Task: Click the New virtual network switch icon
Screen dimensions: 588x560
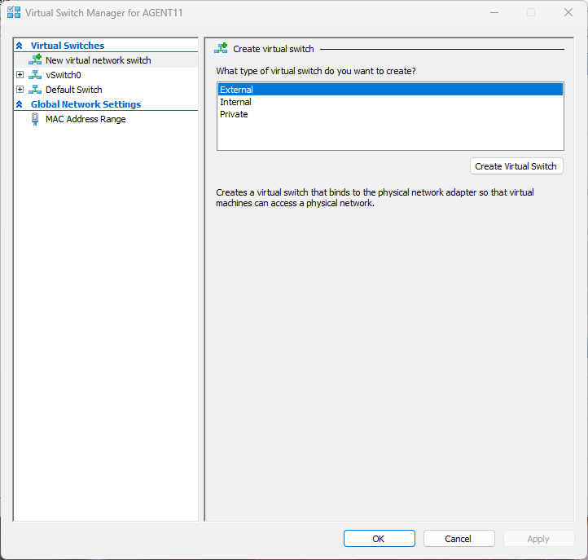Action: pyautogui.click(x=35, y=60)
